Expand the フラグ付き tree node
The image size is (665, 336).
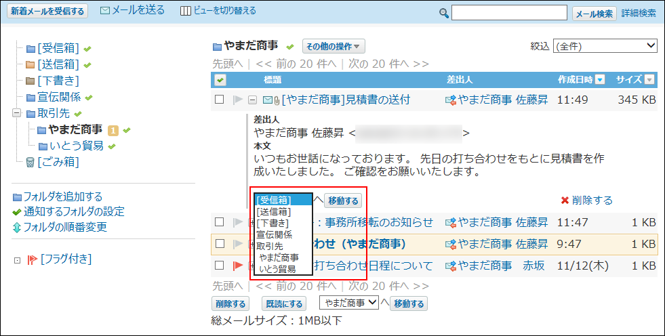coord(17,261)
